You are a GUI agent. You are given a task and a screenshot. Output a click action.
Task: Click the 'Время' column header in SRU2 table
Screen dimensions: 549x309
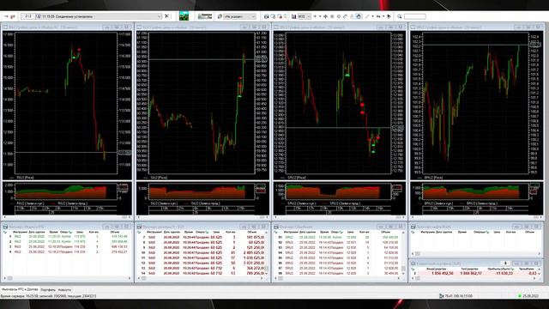pyautogui.click(x=324, y=232)
